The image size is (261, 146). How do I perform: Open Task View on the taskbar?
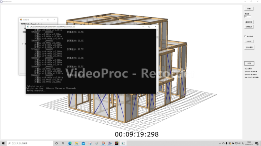[x=63, y=143]
